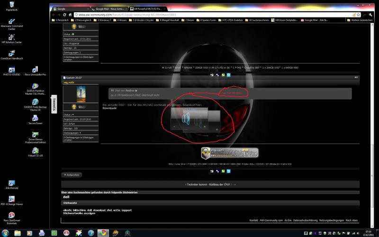Click the address bar URL field
Screen dimensions: 379x237
(x=213, y=15)
